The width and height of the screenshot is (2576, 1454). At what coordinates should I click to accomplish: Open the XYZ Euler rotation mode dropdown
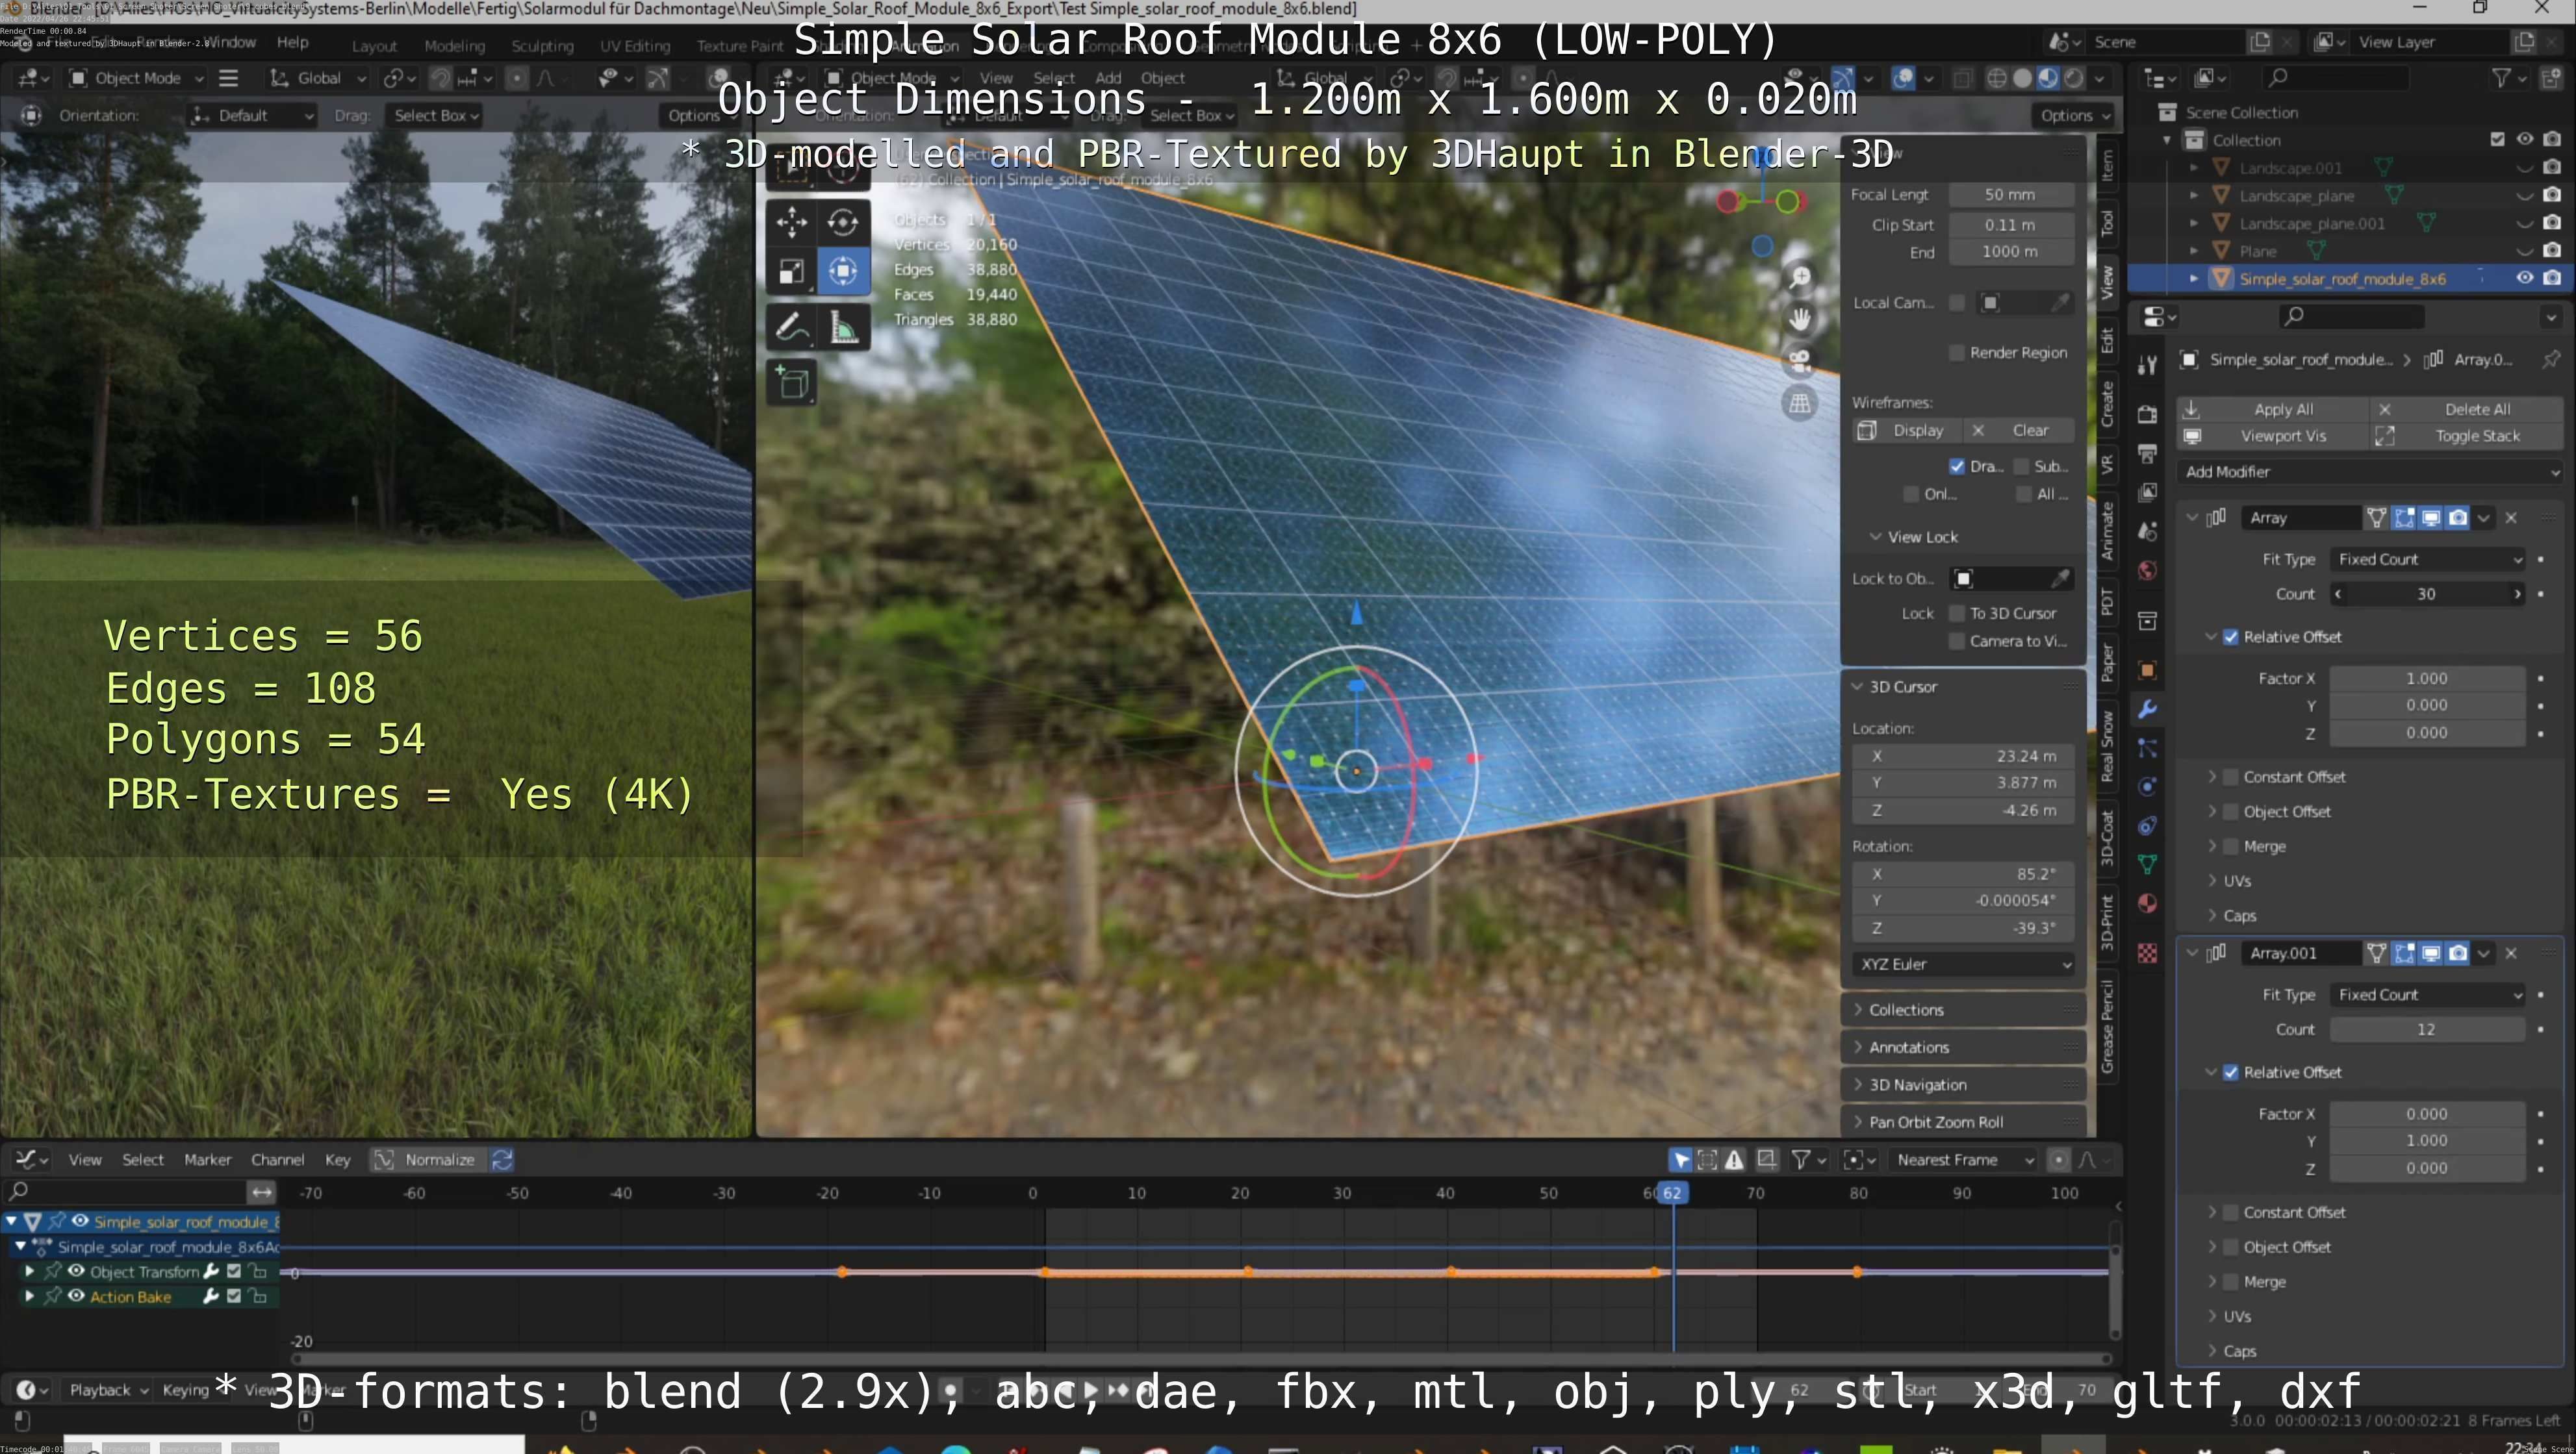pos(1963,964)
